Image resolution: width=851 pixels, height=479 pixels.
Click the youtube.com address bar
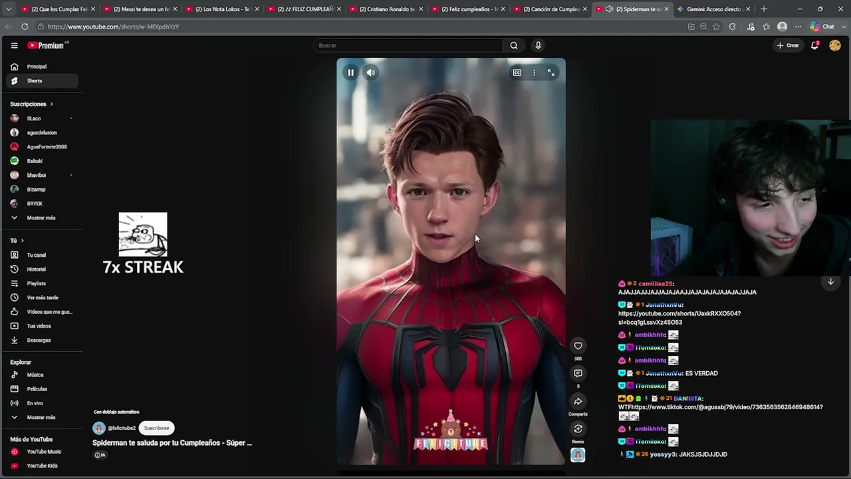pos(359,27)
